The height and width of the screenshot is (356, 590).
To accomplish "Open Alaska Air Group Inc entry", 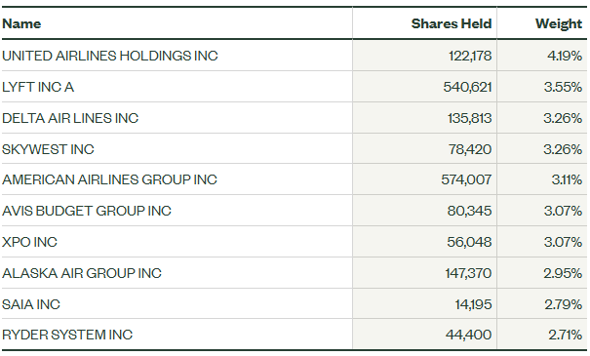I will [82, 273].
